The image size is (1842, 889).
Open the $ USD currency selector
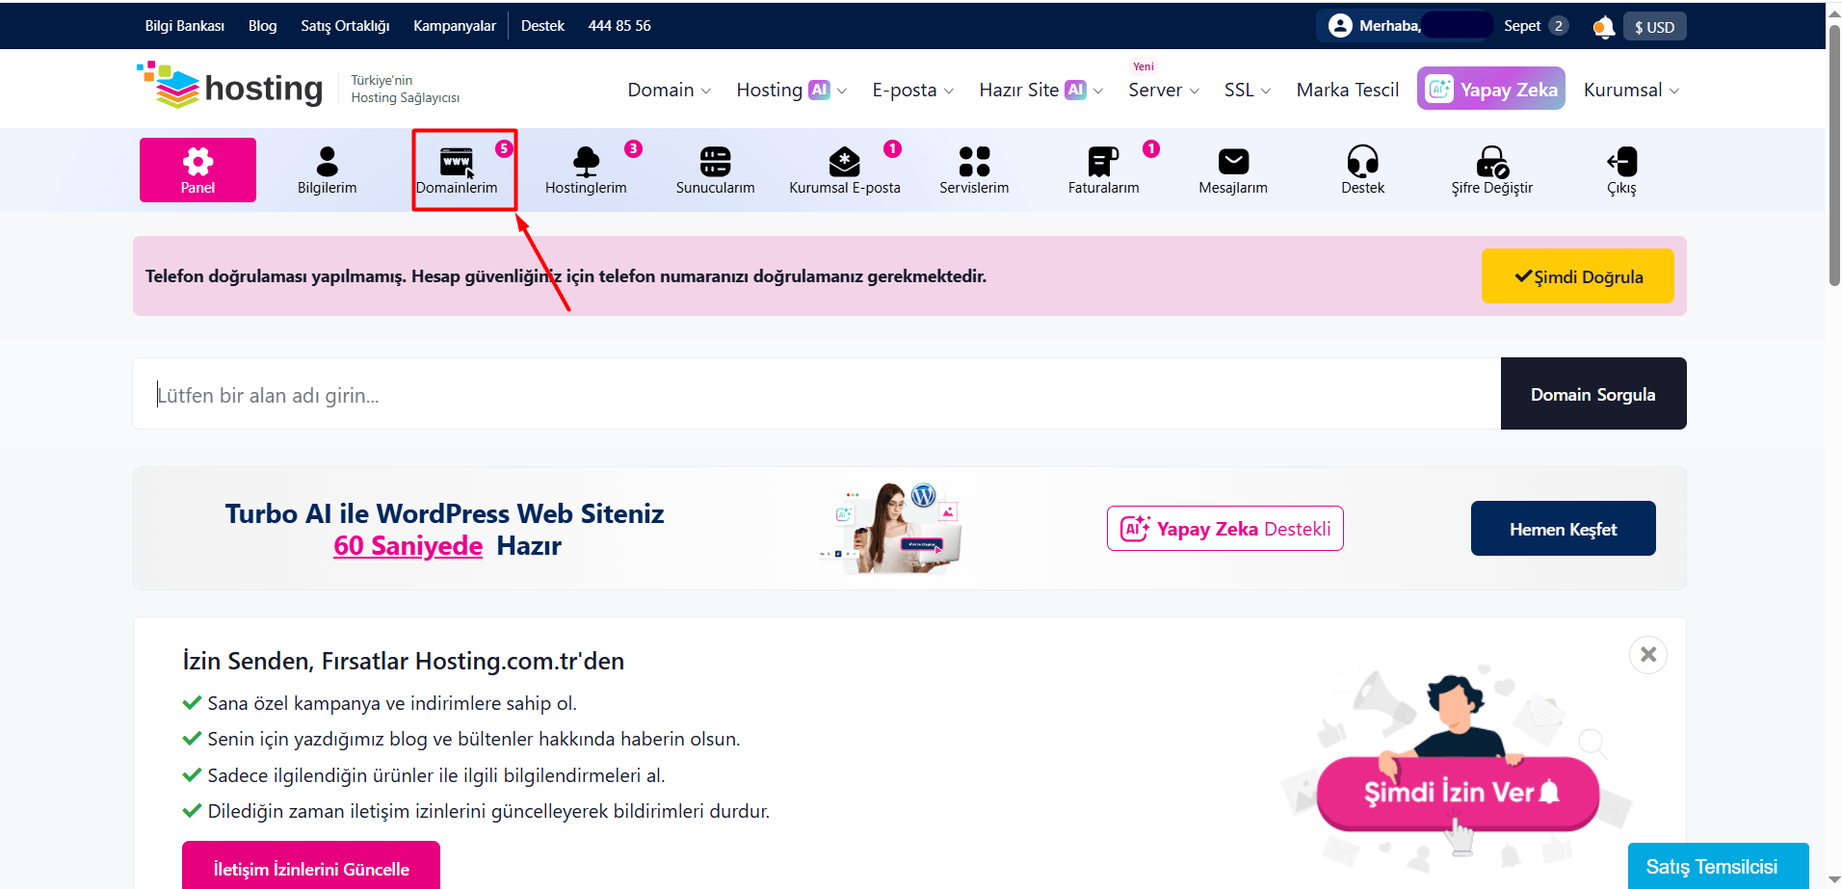pos(1654,27)
